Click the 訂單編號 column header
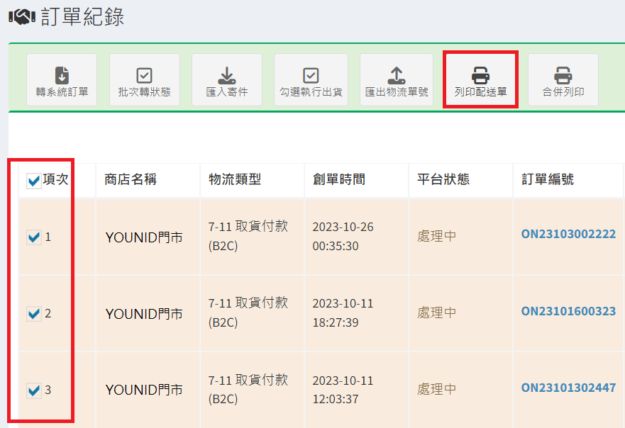The image size is (625, 428). 547,180
